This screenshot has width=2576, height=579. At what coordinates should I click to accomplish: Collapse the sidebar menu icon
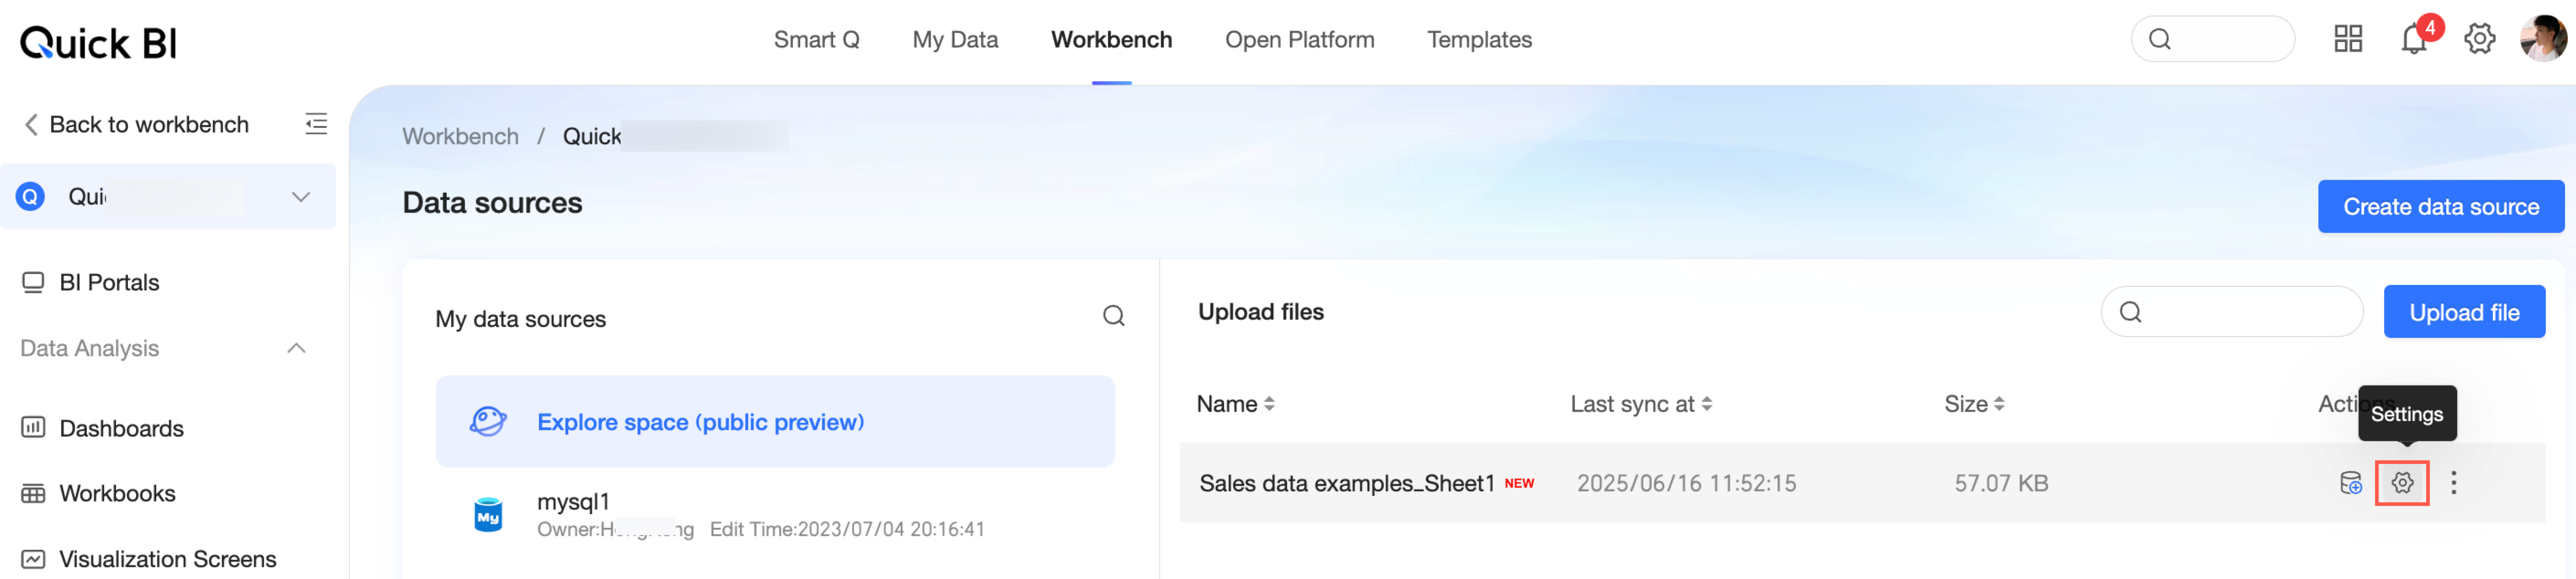coord(316,124)
